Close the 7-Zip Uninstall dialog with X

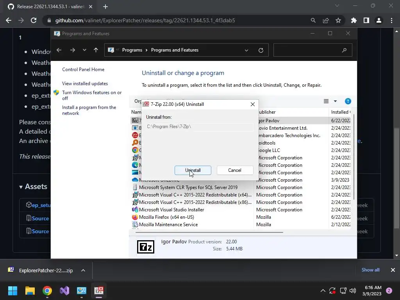point(253,104)
